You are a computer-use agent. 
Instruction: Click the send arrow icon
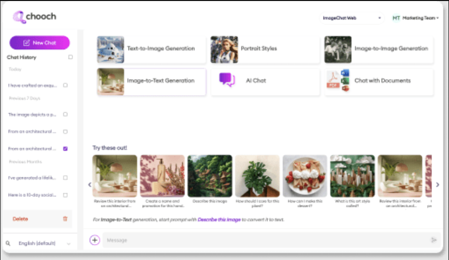point(434,240)
